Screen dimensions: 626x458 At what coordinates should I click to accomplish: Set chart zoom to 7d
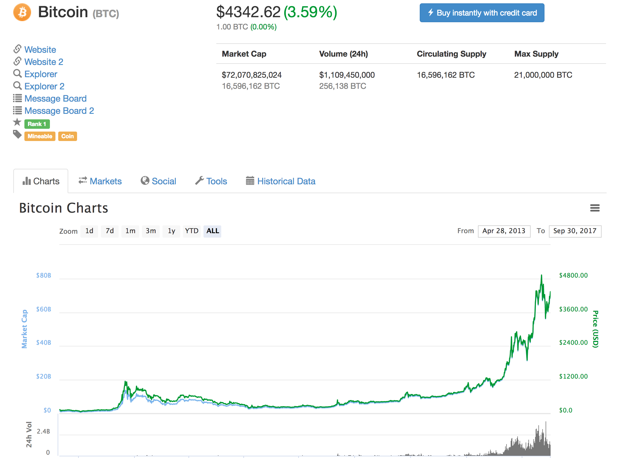click(x=110, y=231)
